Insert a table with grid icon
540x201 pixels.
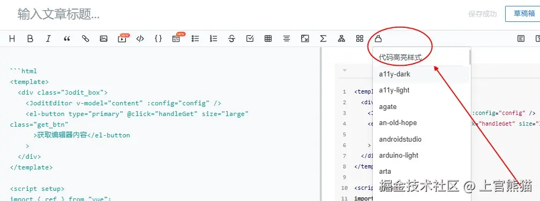tap(268, 39)
